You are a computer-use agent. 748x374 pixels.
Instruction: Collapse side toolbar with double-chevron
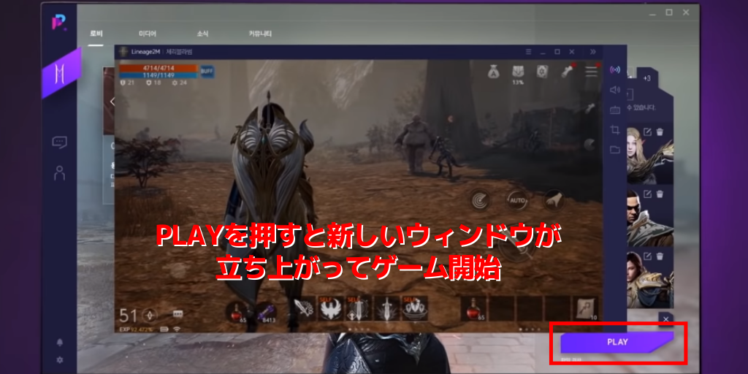click(x=592, y=52)
